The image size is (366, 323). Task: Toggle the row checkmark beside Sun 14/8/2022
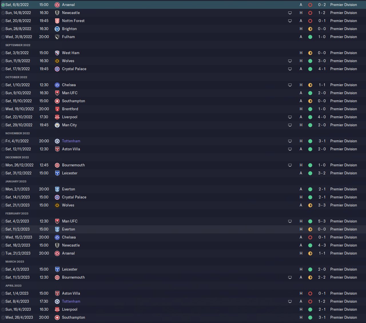[3, 13]
